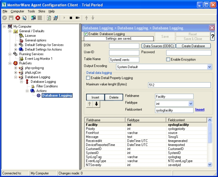218x177 pixels.
Task: Click the stop service square icon
Action: (x=71, y=18)
